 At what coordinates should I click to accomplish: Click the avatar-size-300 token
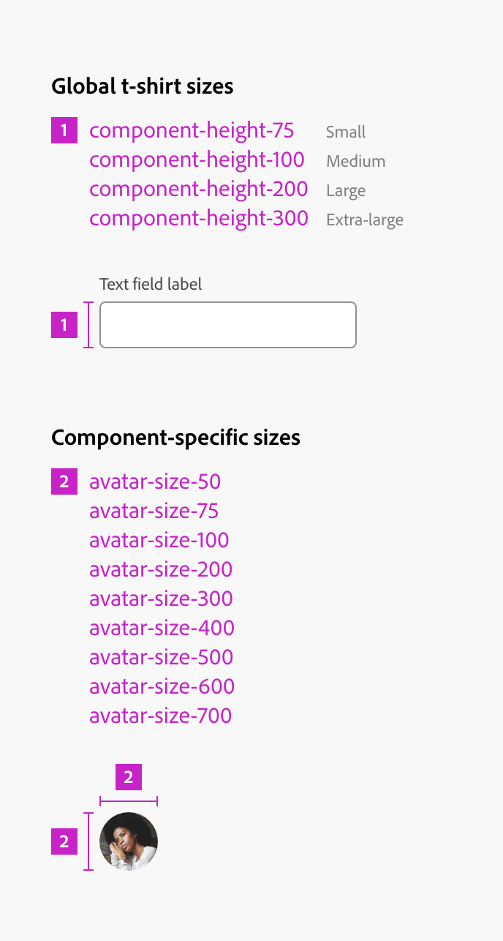tap(161, 599)
